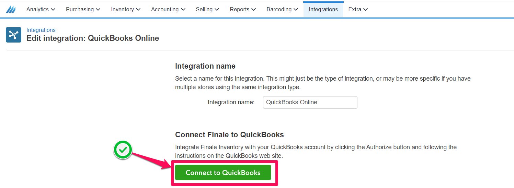Expand the Reports menu
Image resolution: width=514 pixels, height=188 pixels.
pyautogui.click(x=243, y=10)
